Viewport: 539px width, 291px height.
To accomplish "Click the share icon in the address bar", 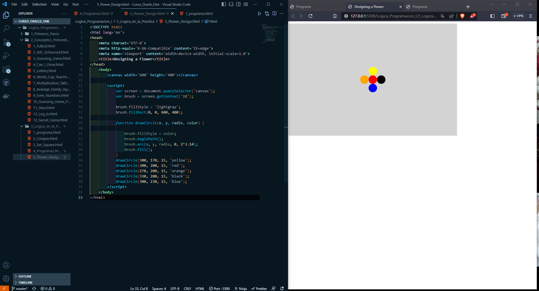I will pos(451,16).
